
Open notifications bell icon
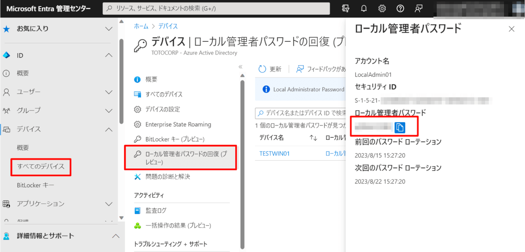pos(364,8)
